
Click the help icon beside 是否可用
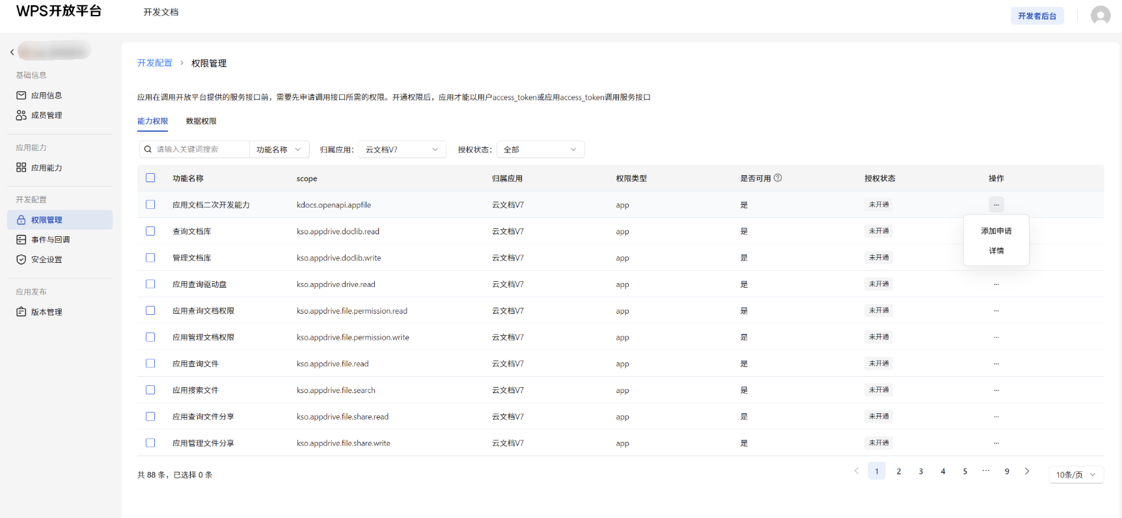[778, 178]
